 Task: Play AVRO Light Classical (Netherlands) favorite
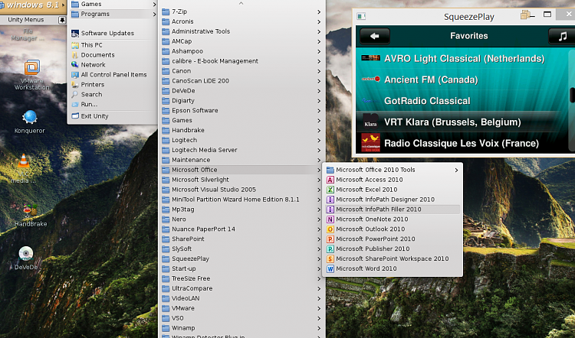463,59
